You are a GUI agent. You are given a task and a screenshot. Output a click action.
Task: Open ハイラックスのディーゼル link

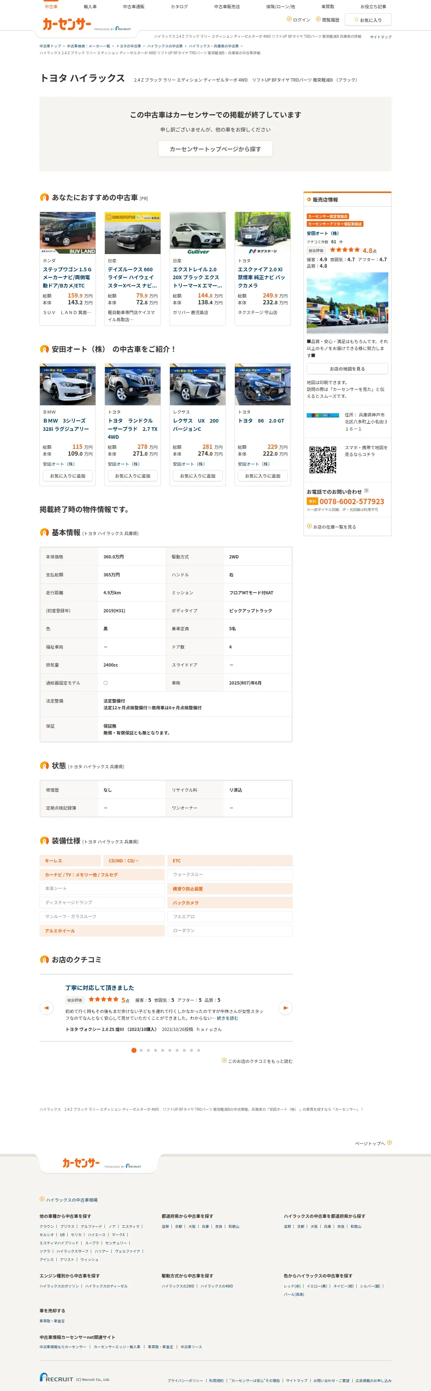(106, 1286)
